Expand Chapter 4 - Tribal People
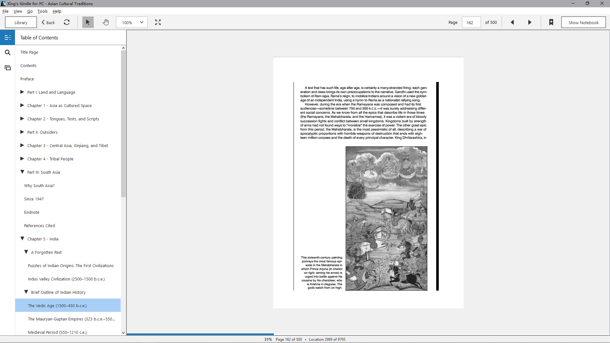The width and height of the screenshot is (610, 343). (22, 159)
